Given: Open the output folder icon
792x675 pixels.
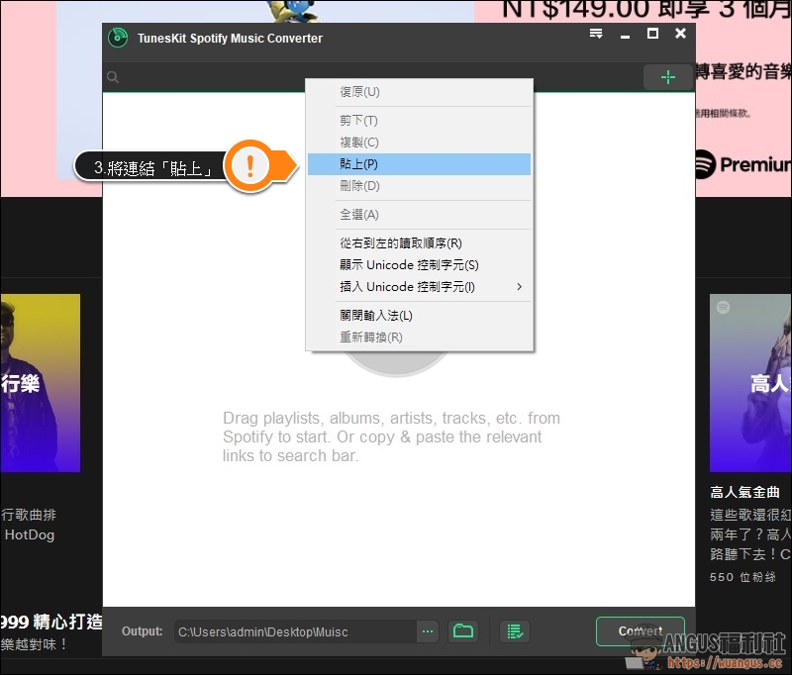Looking at the screenshot, I should 462,630.
